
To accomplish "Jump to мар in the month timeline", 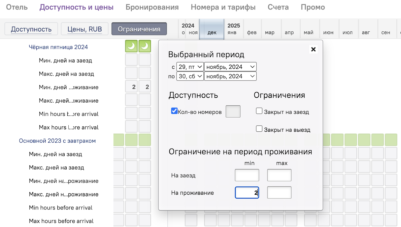I will [x=270, y=32].
